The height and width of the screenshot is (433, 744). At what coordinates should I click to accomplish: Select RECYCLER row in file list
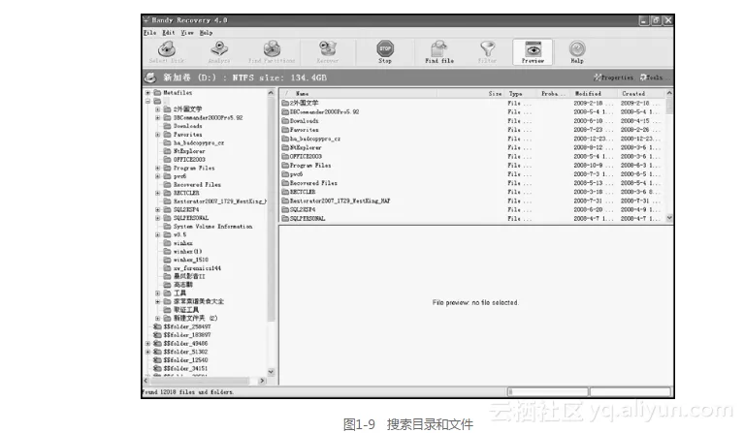(x=472, y=192)
